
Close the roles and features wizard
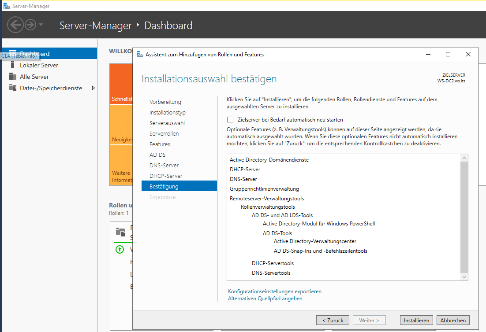pos(468,54)
